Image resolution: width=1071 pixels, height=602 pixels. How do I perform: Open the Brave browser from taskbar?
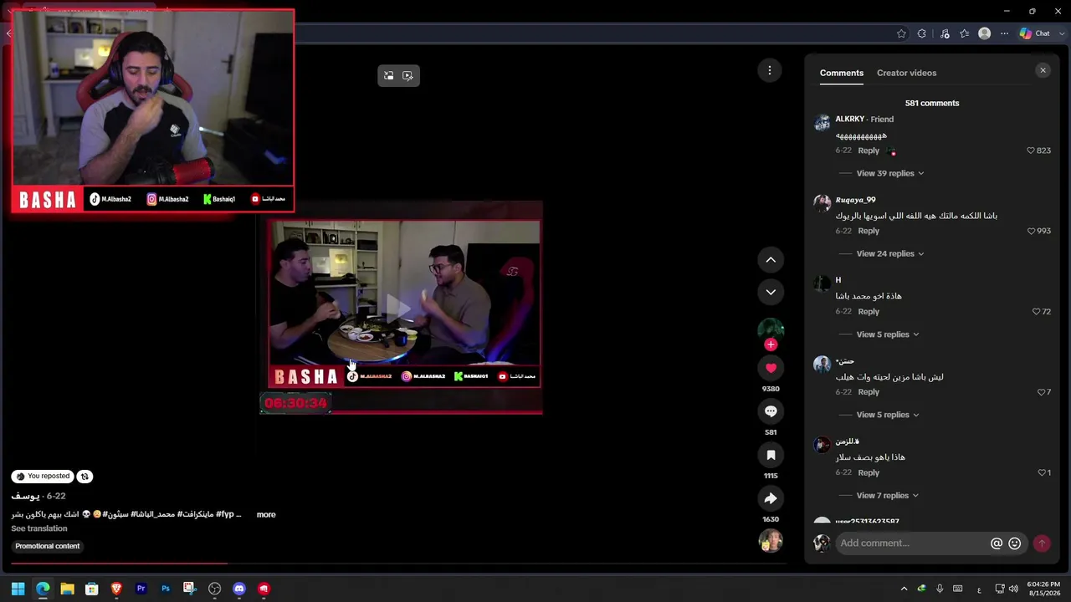tap(116, 589)
